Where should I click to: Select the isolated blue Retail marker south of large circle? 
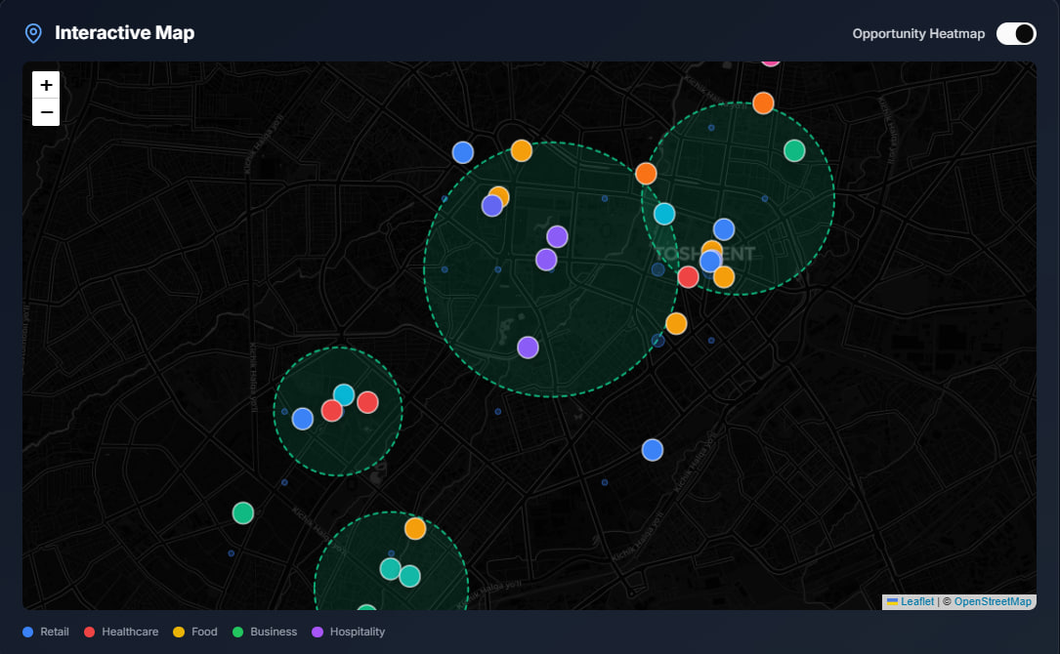(x=653, y=450)
